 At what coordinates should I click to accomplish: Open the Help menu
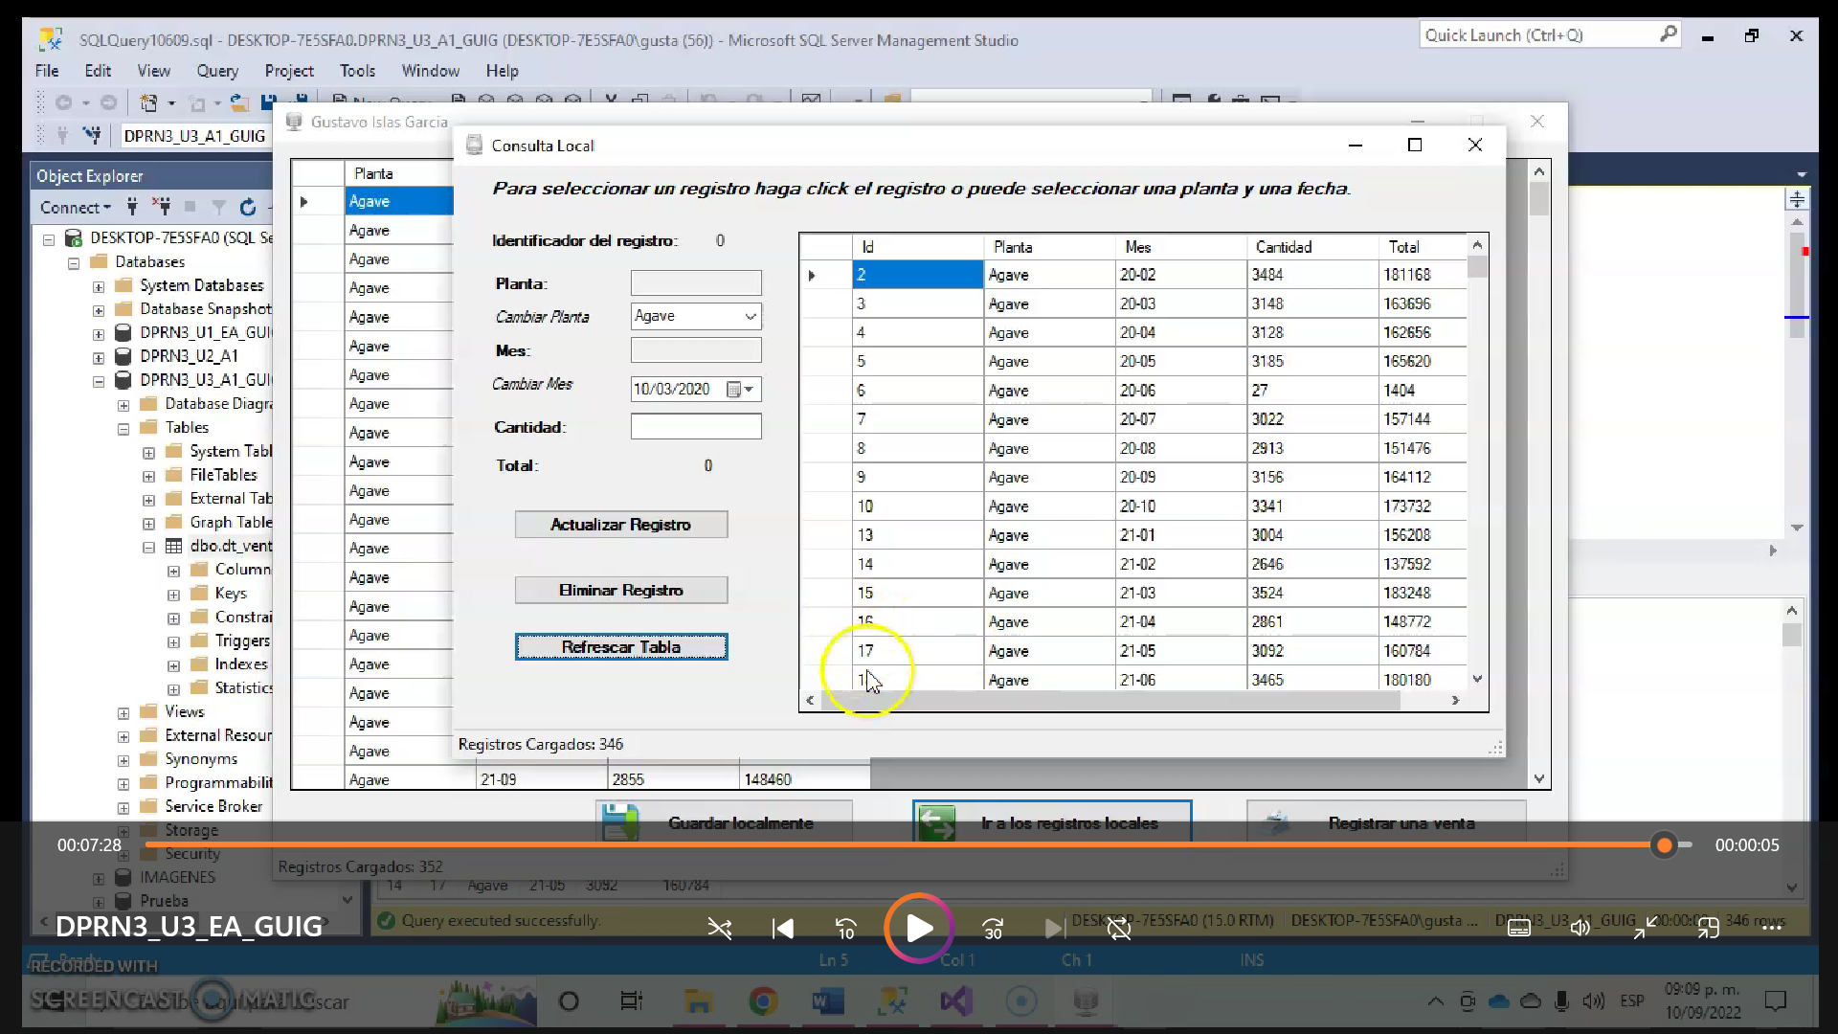[502, 71]
